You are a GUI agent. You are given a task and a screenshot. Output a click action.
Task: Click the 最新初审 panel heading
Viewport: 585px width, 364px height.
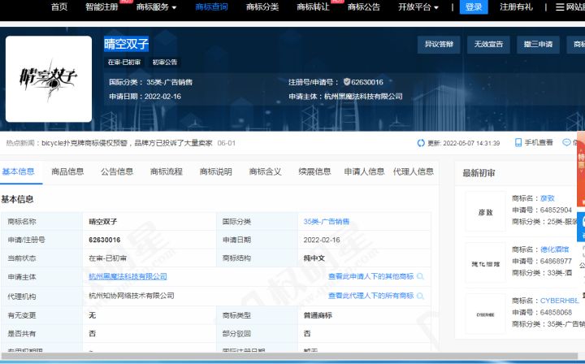[x=479, y=173]
